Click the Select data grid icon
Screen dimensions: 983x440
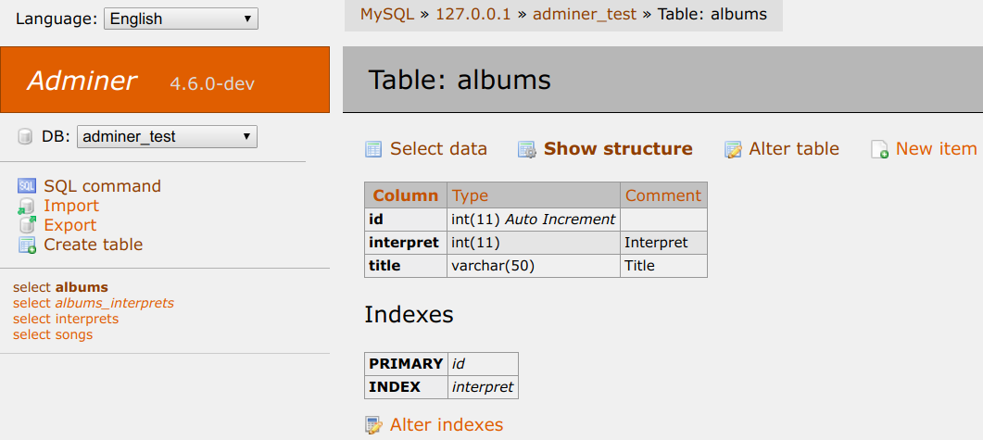click(373, 149)
